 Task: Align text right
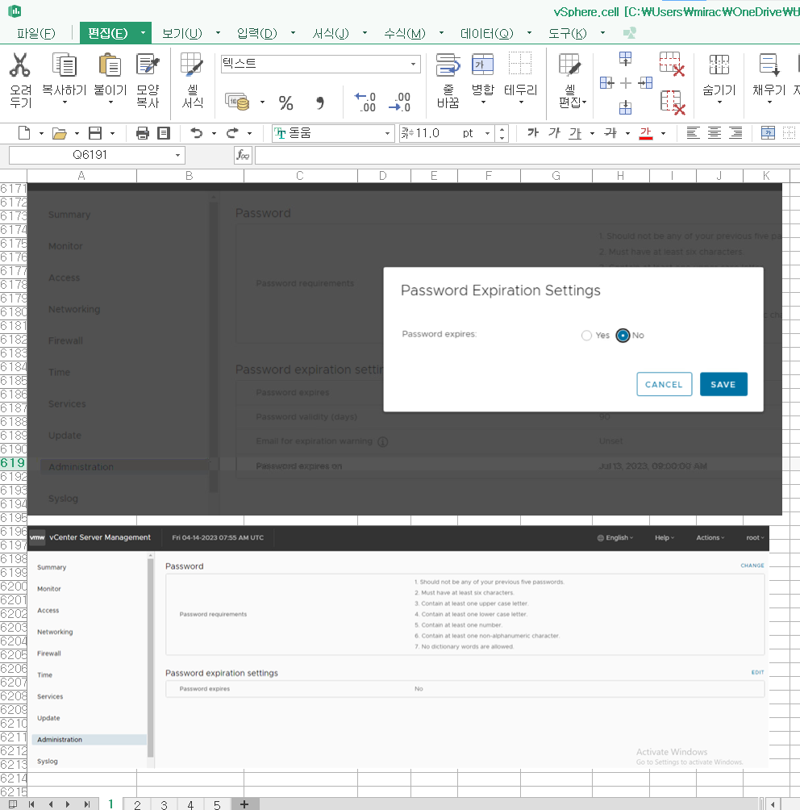click(x=735, y=133)
